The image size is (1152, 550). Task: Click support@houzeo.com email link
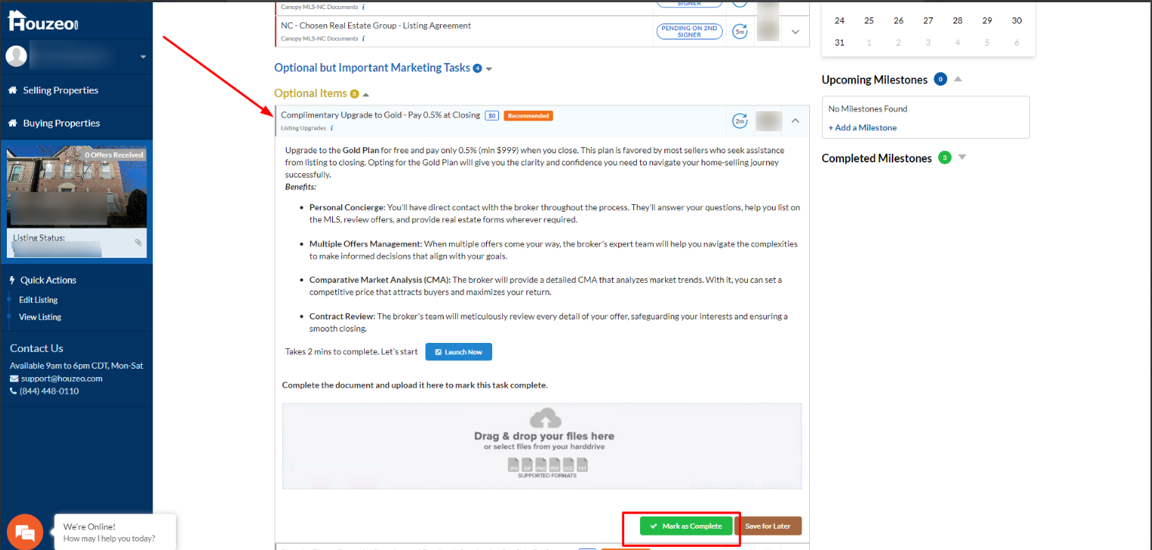[61, 379]
